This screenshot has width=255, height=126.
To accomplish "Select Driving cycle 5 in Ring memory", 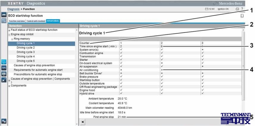I will [x=26, y=61].
